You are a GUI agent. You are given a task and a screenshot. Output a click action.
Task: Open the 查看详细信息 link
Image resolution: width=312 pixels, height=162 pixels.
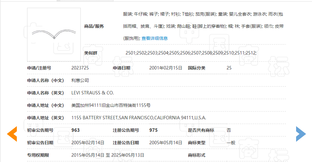[155, 38]
